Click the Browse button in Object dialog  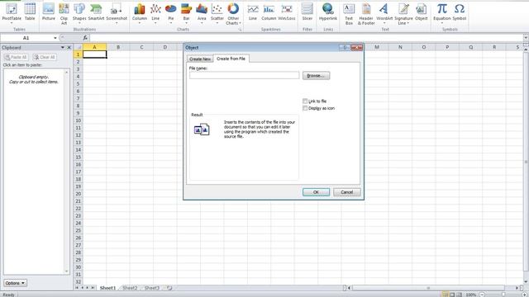coord(316,76)
